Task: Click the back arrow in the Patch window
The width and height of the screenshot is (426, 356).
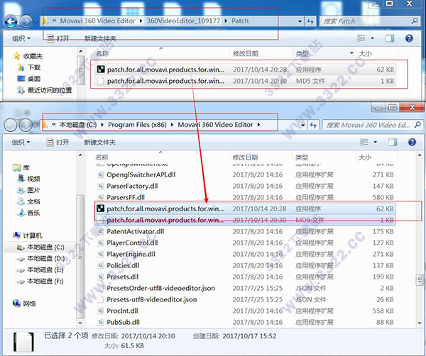Action: 11,21
